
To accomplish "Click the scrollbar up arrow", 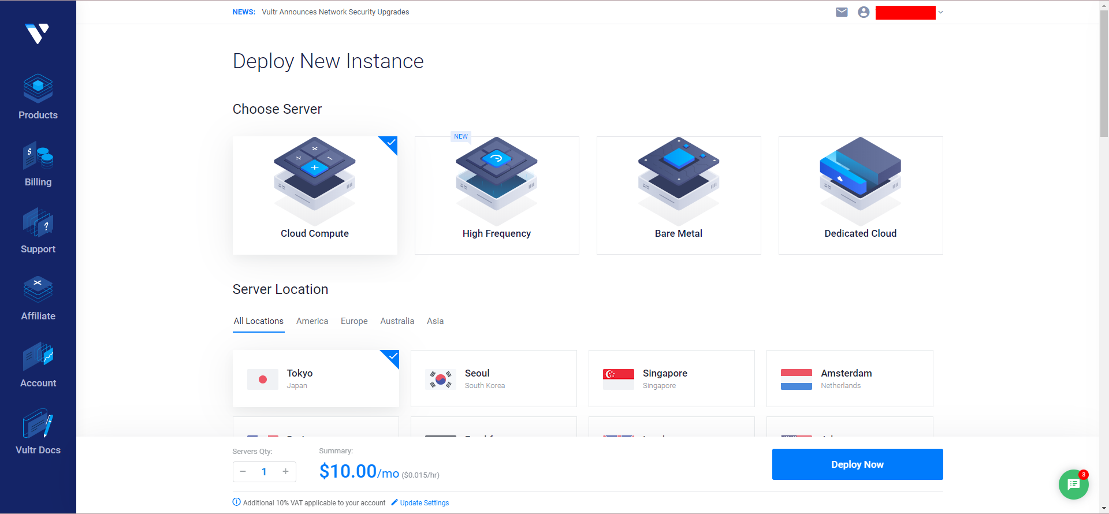I will click(1104, 5).
